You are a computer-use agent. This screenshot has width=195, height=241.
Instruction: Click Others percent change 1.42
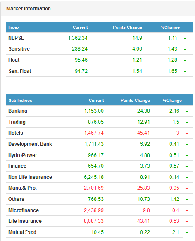[x=174, y=199]
